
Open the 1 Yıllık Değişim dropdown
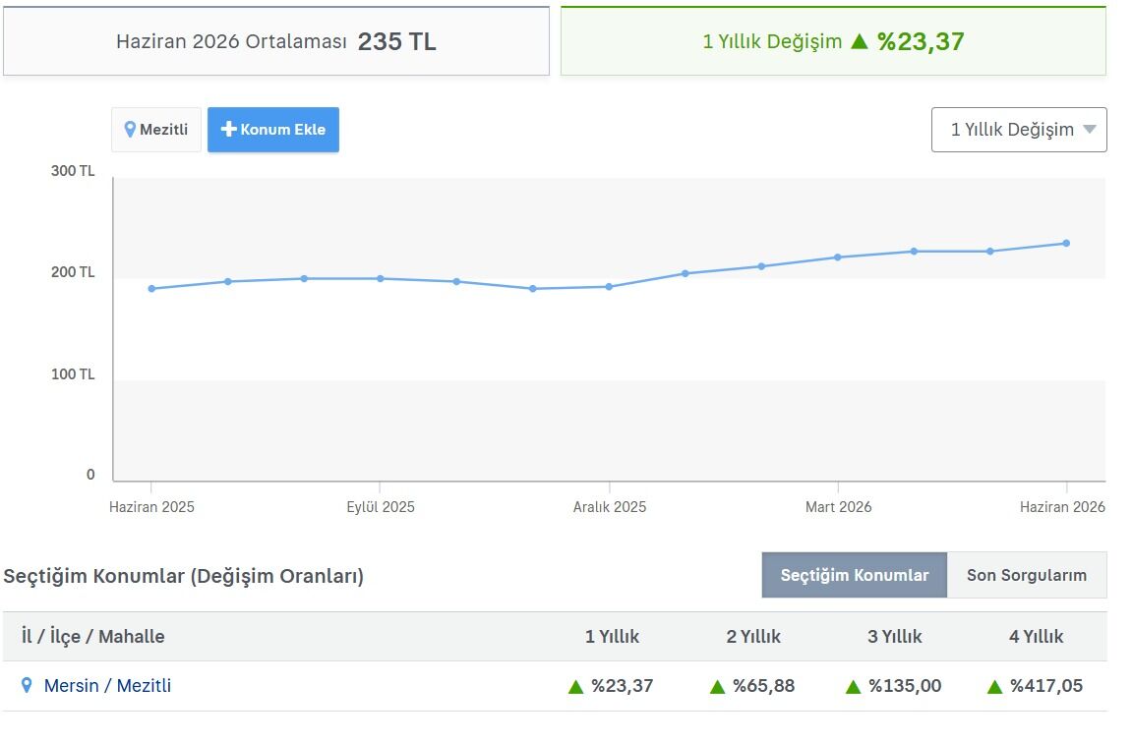1019,130
